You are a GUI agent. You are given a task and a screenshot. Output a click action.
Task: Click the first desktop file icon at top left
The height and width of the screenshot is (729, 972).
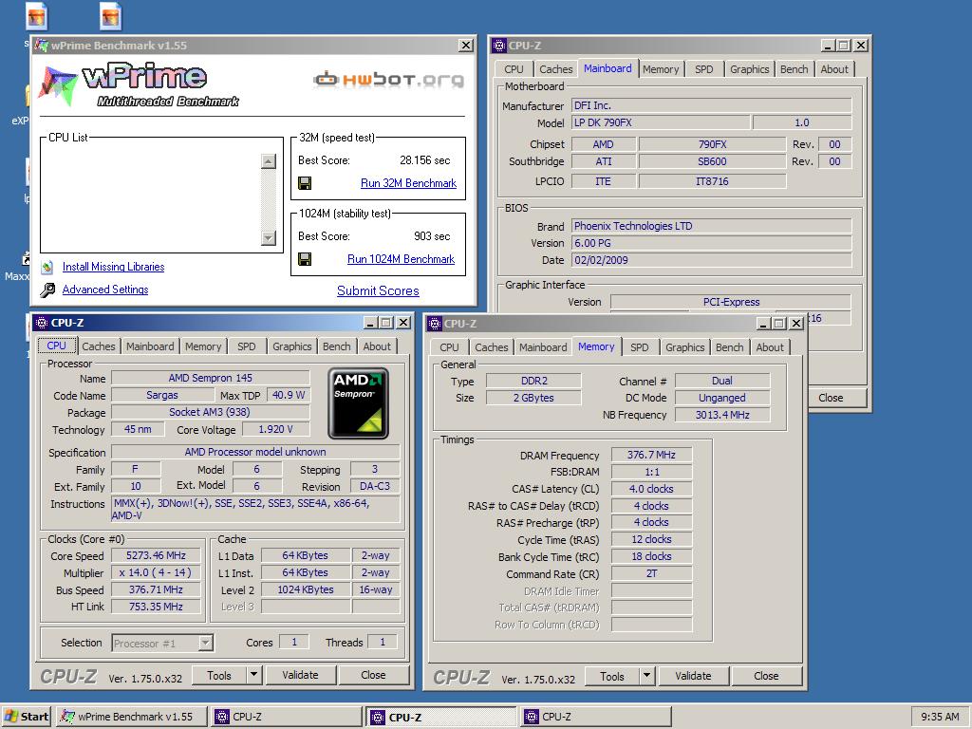point(37,16)
